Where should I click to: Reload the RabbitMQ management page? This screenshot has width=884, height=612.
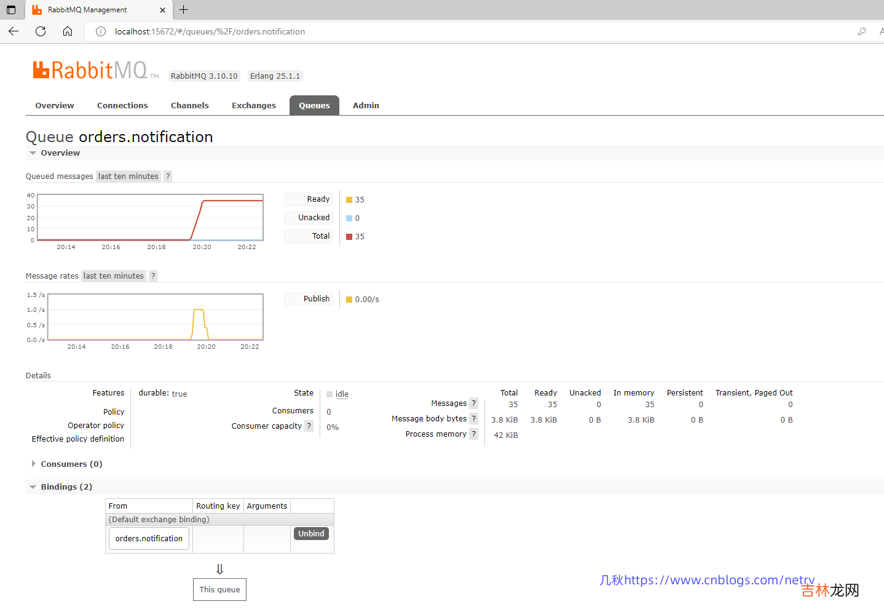tap(41, 31)
